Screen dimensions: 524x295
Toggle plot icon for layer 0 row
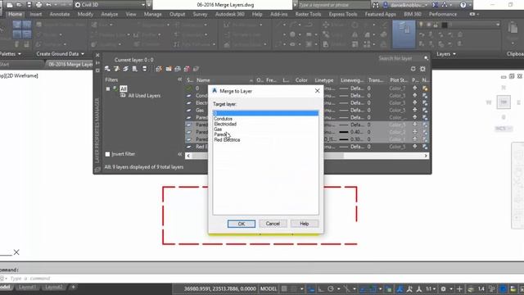pyautogui.click(x=415, y=88)
